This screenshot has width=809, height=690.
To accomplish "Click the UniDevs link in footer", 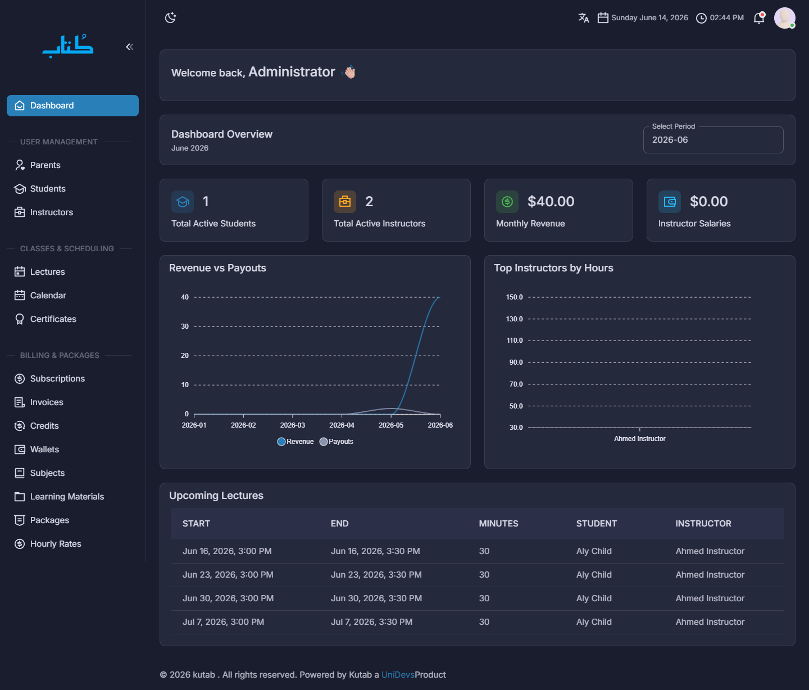I will [x=398, y=675].
